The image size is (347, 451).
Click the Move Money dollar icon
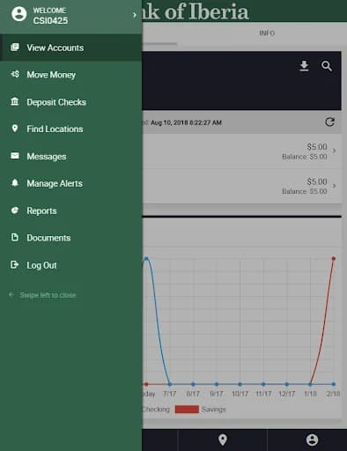[x=15, y=74]
